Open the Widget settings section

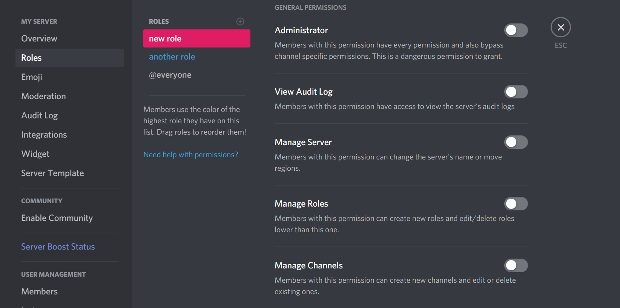pyautogui.click(x=35, y=153)
